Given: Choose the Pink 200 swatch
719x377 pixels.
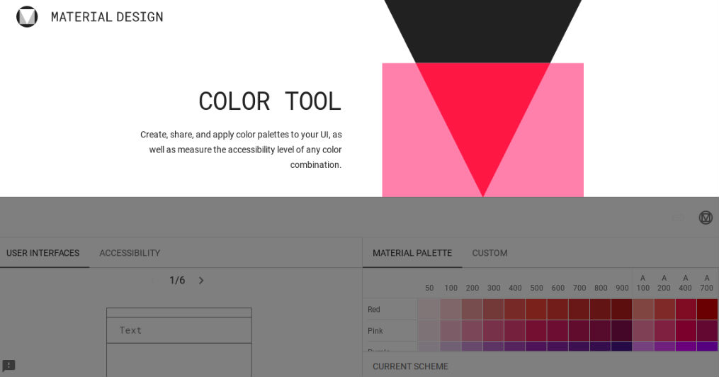Looking at the screenshot, I should (x=472, y=331).
